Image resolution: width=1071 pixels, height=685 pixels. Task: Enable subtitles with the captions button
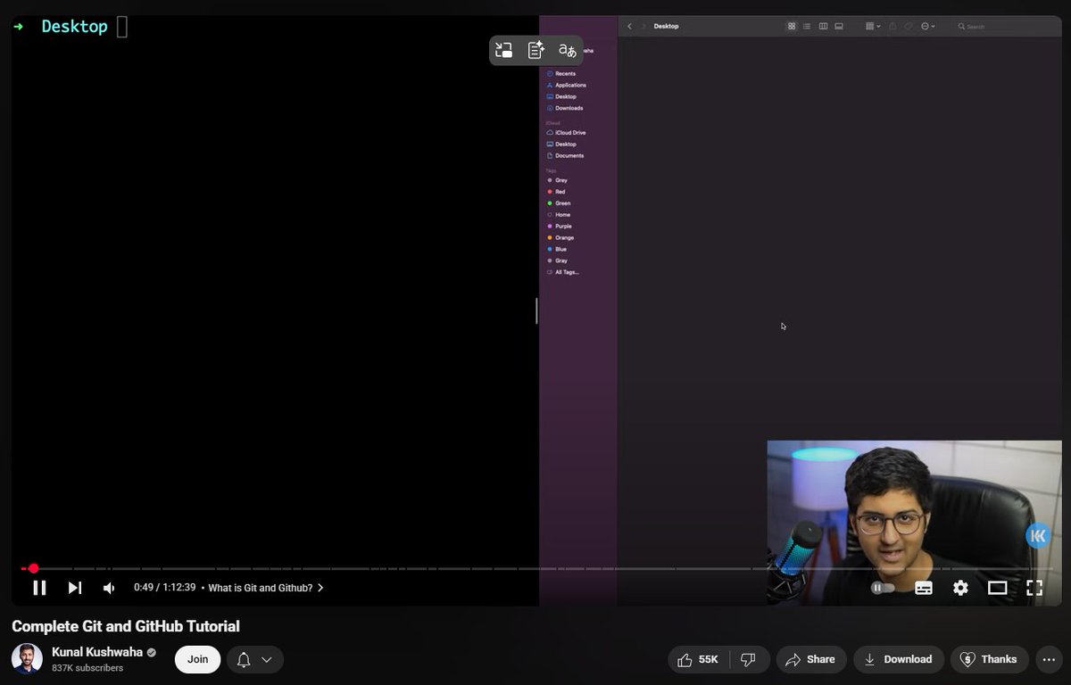coord(924,588)
